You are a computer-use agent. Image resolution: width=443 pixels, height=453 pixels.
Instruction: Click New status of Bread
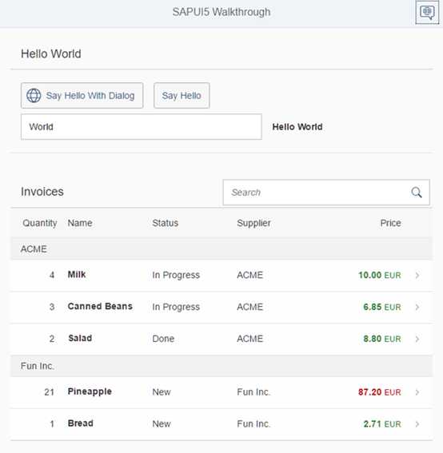[162, 423]
